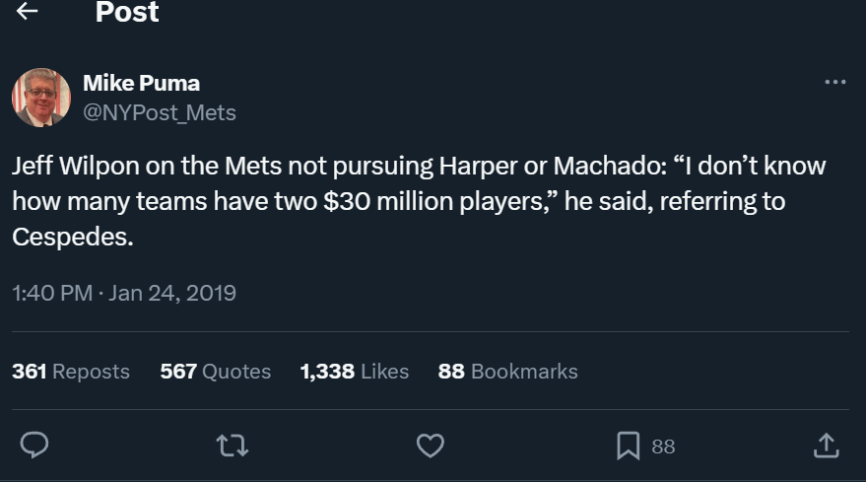Click the Jan 24, 2019 date

tap(172, 293)
